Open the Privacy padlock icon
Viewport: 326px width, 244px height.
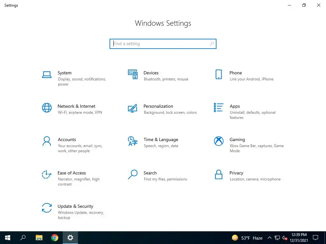[218, 174]
